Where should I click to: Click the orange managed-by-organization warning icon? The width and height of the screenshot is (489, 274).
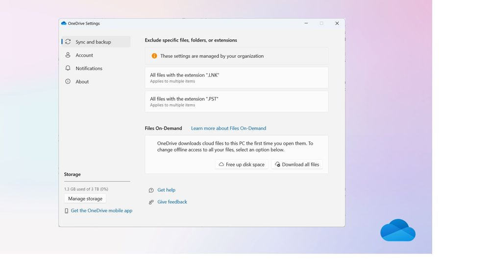(x=154, y=56)
